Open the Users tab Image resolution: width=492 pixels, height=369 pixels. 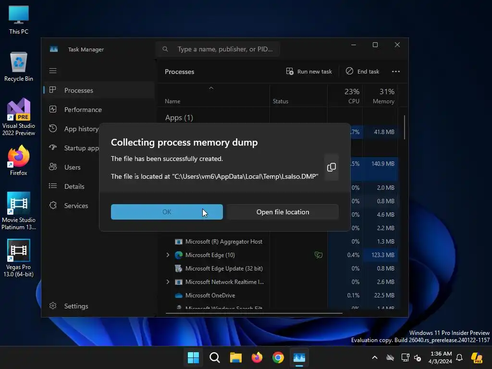72,167
